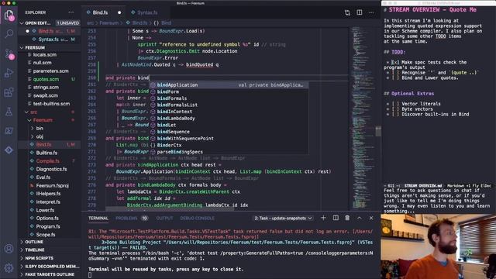
Task: Maximize the panel with chevron up icon
Action: [360, 218]
